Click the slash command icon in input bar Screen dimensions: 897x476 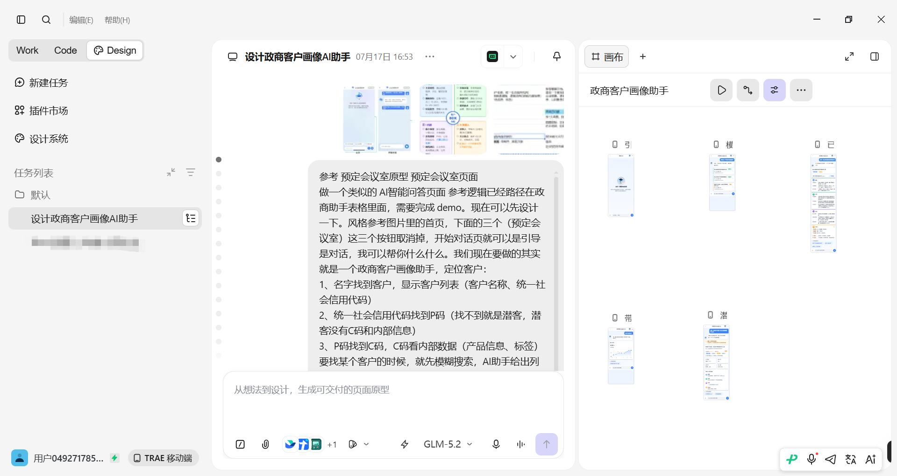(240, 444)
